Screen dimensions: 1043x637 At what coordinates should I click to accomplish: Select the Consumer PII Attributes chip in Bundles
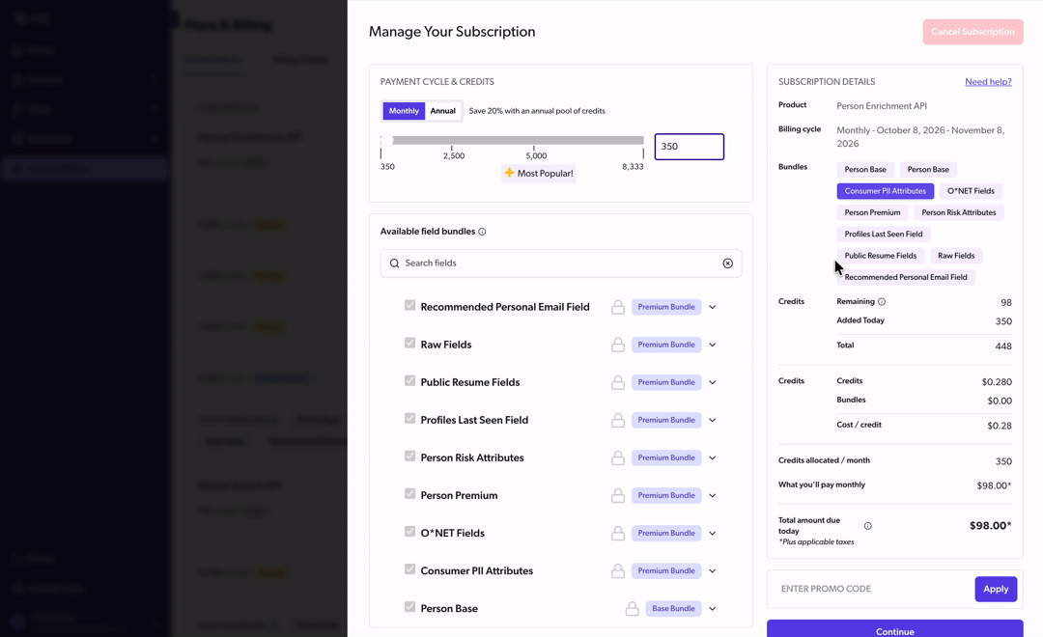(885, 191)
